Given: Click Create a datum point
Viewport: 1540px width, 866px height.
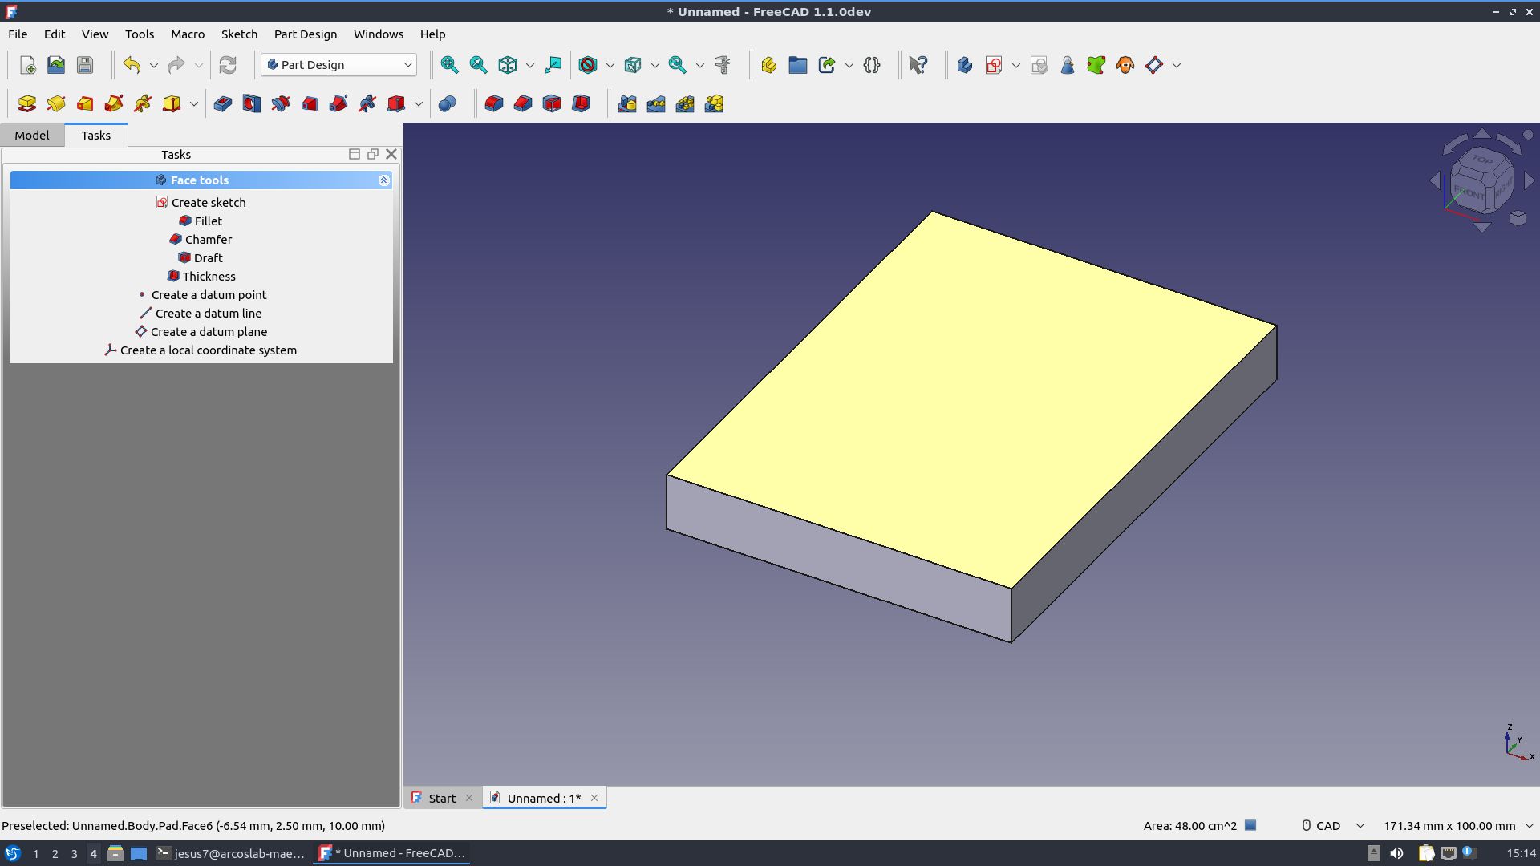Looking at the screenshot, I should pyautogui.click(x=201, y=295).
